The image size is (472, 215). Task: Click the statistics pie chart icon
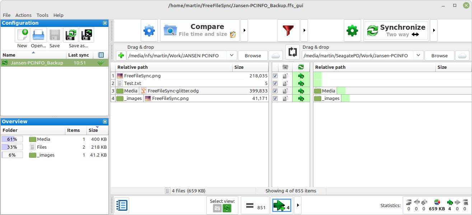pos(437,202)
